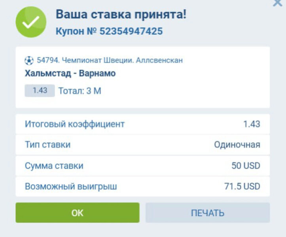This screenshot has width=286, height=237.
Task: Click the Итоговый коэффициент row label
Action: tap(75, 124)
